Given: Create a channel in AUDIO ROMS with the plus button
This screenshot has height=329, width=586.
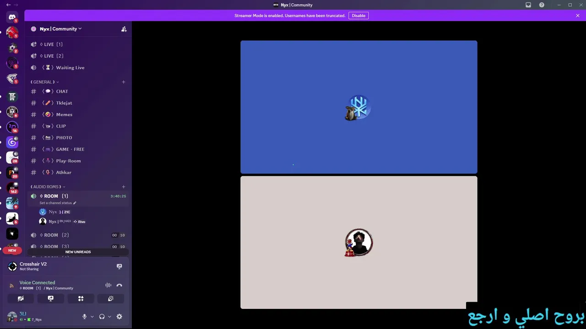Looking at the screenshot, I should [124, 187].
